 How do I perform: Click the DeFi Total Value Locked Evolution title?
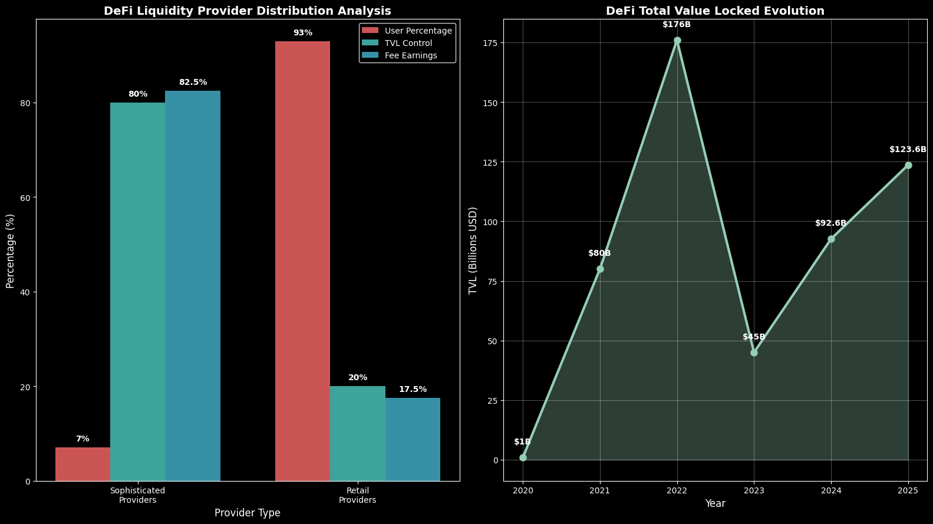click(x=715, y=11)
